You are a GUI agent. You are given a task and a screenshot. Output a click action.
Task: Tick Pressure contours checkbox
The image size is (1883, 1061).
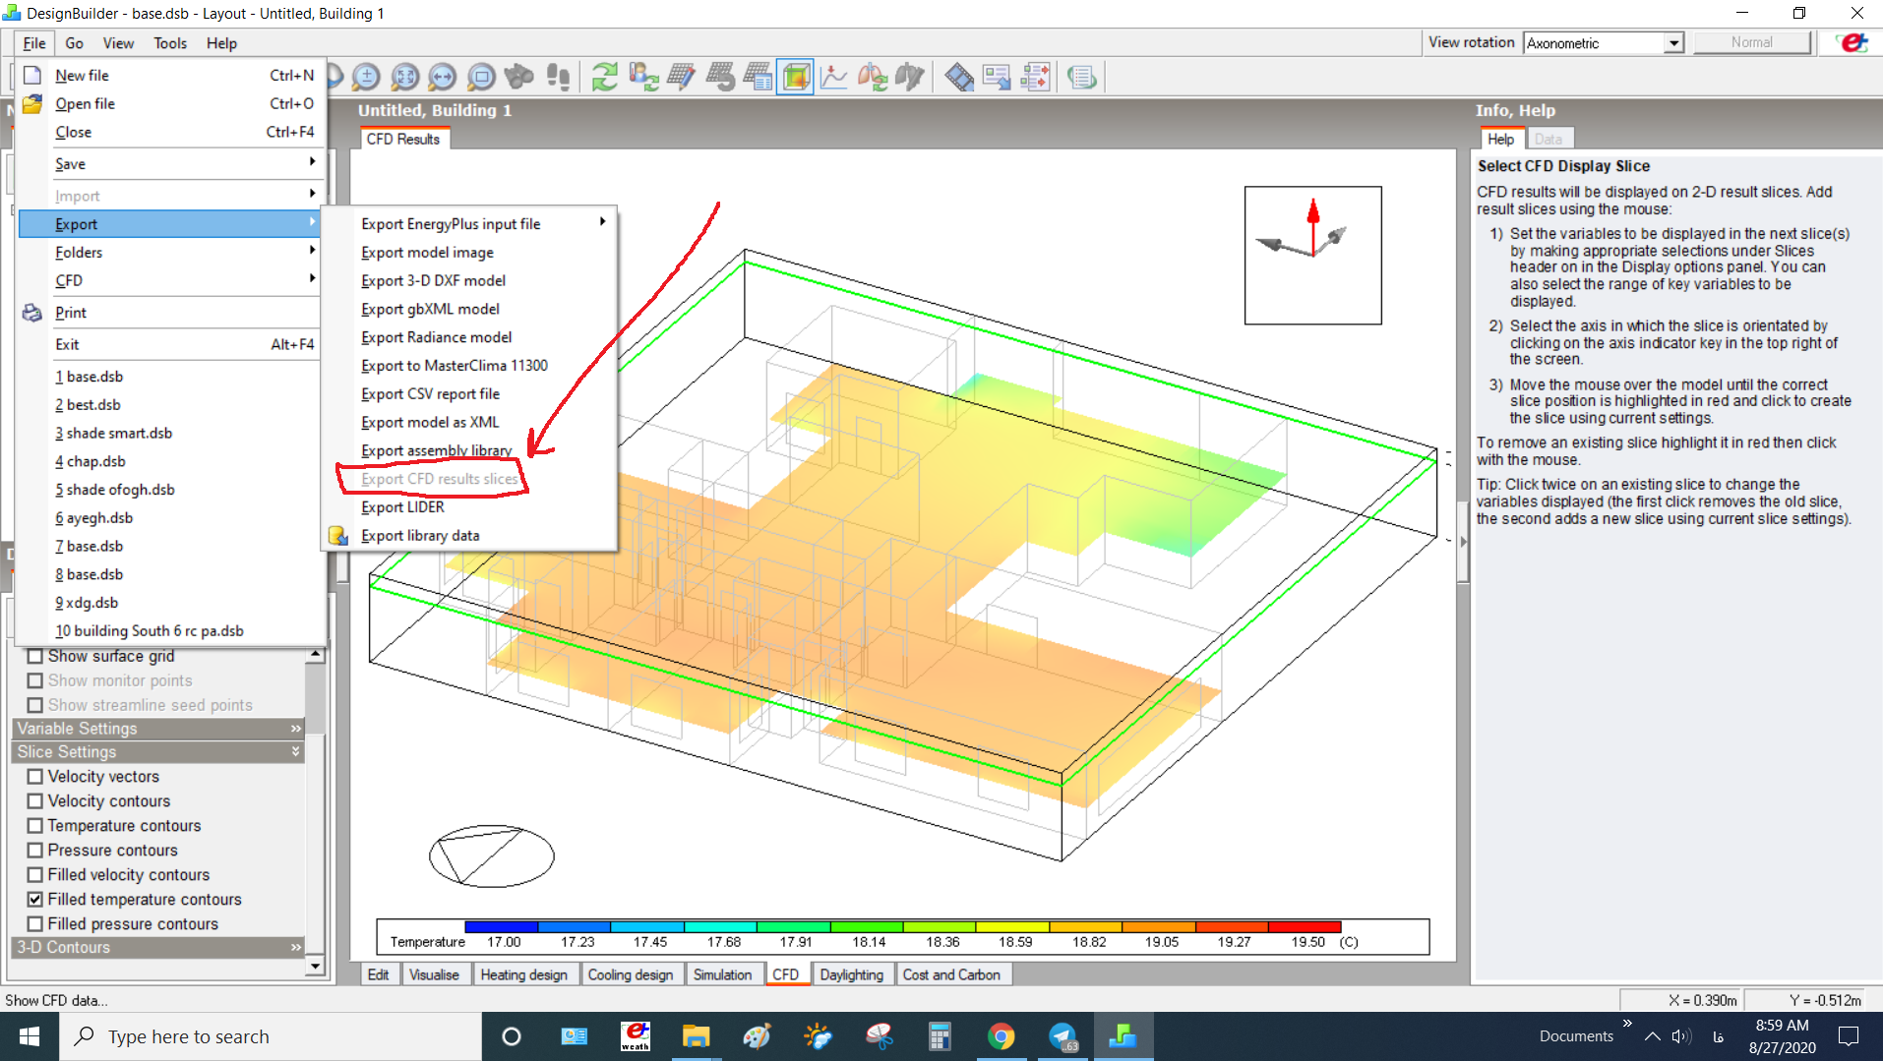(x=35, y=851)
